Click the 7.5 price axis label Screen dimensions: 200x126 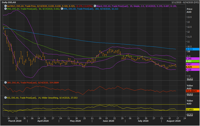point(189,76)
